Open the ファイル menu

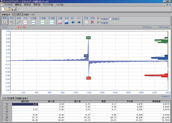(x=8, y=4)
